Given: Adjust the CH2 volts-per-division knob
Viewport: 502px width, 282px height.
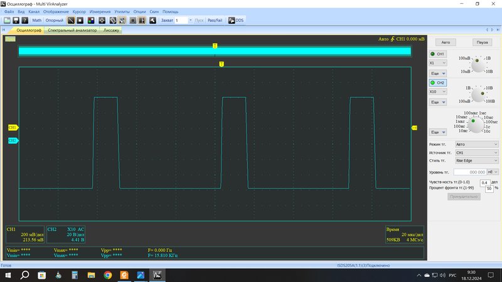Looking at the screenshot, I should point(478,95).
